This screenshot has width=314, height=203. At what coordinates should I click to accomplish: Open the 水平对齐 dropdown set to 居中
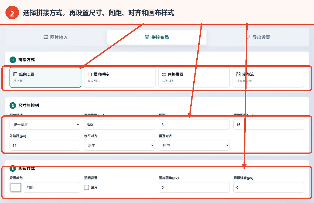(120, 145)
